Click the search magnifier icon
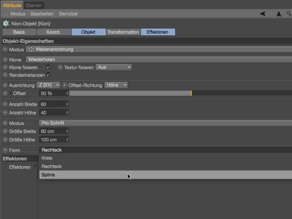This screenshot has width=292, height=219. click(289, 14)
